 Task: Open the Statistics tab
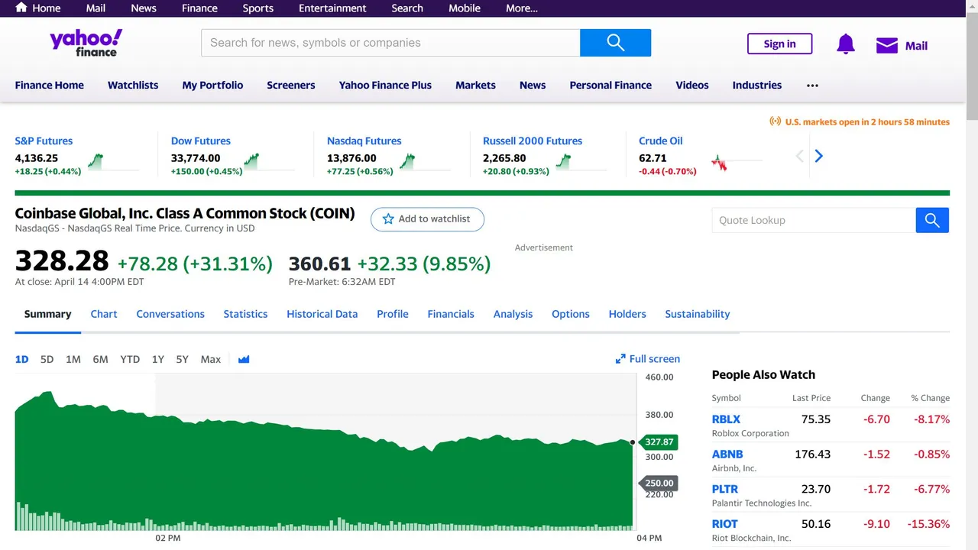point(245,314)
